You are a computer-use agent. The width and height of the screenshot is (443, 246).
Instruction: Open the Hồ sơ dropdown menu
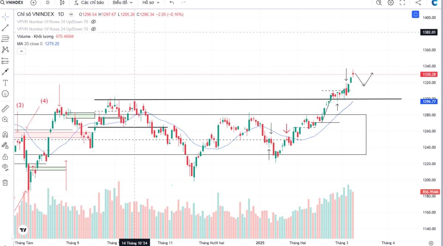coord(151,3)
